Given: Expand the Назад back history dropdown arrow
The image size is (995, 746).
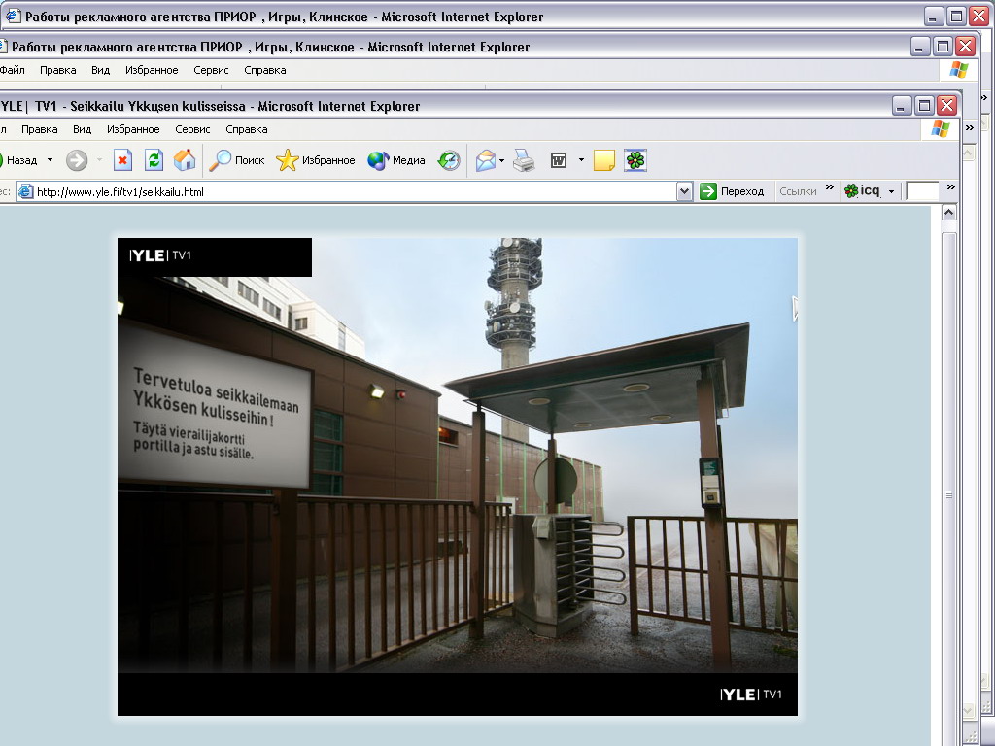Looking at the screenshot, I should [51, 160].
